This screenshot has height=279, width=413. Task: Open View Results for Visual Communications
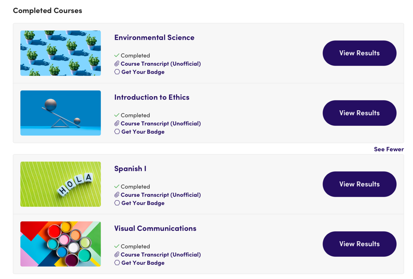359,244
